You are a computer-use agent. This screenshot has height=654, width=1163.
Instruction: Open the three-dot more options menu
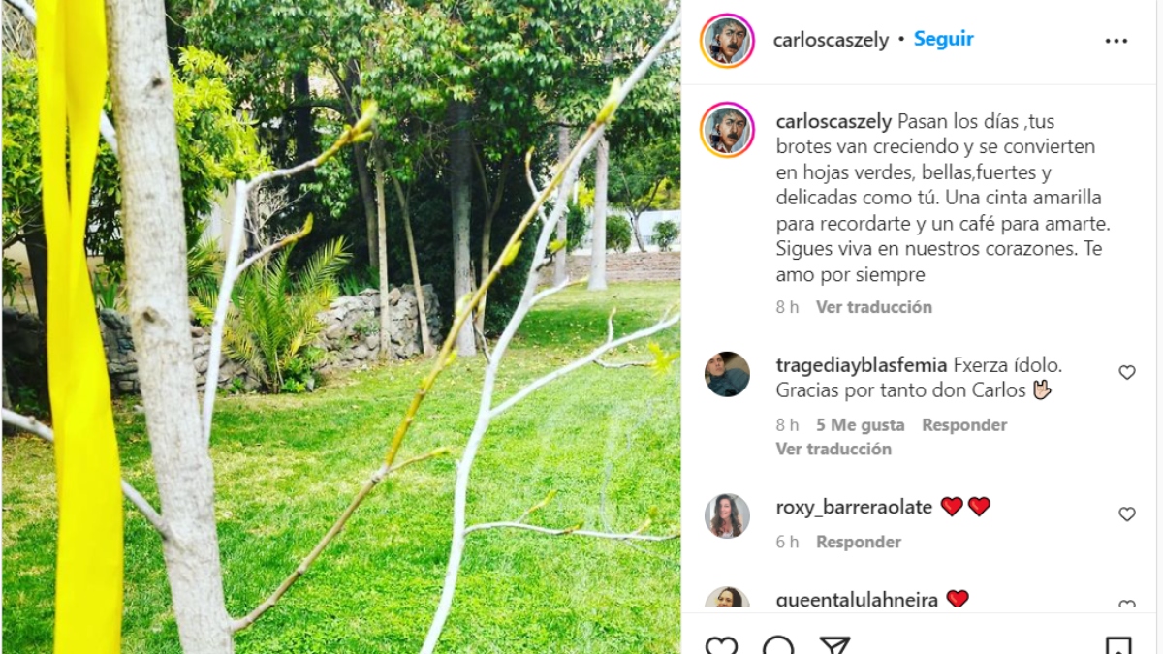click(x=1116, y=41)
